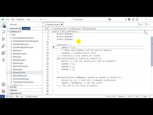Open FactorDemo.java file

[x=20, y=54]
